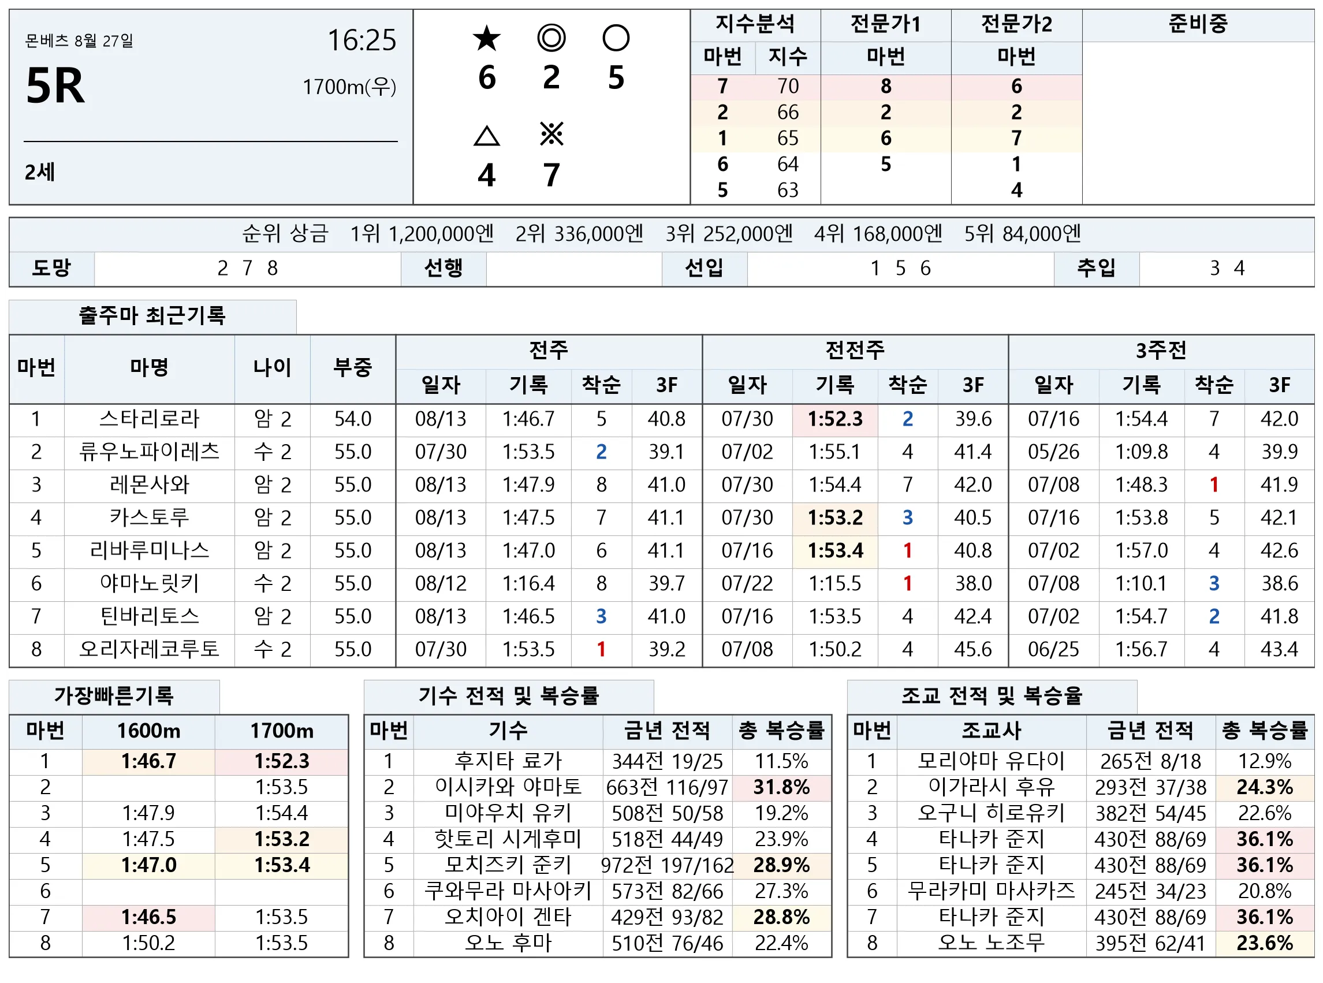Click the 도망 running style label
Image resolution: width=1323 pixels, height=983 pixels.
pyautogui.click(x=52, y=269)
